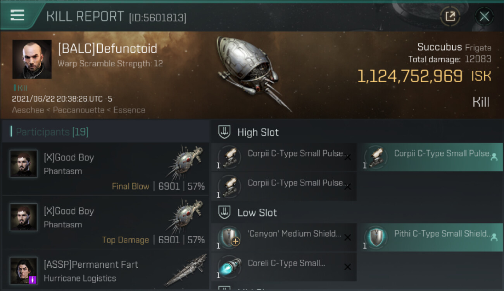Open the hamburger menu
The height and width of the screenshot is (291, 504).
(x=17, y=15)
